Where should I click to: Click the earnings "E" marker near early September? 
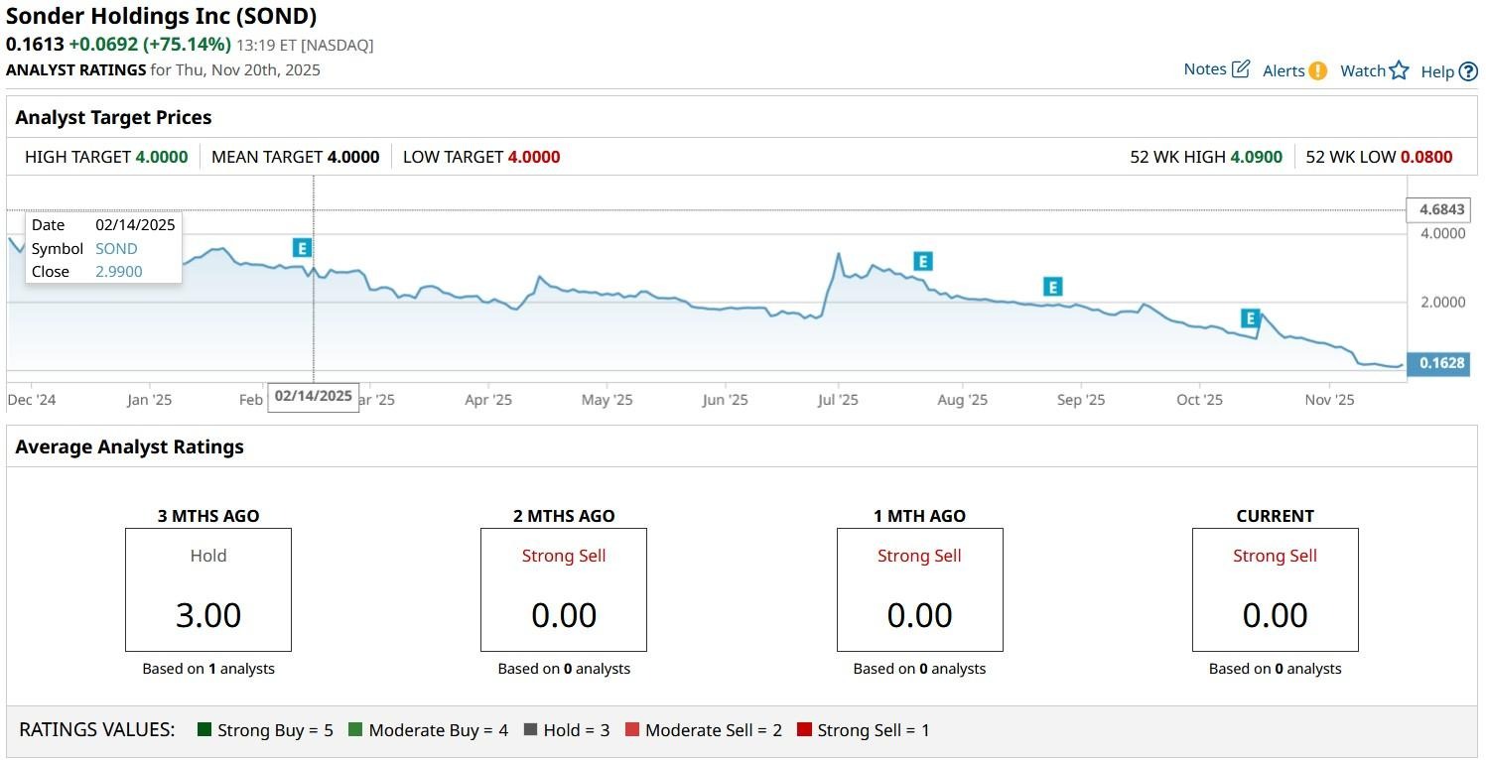1051,286
